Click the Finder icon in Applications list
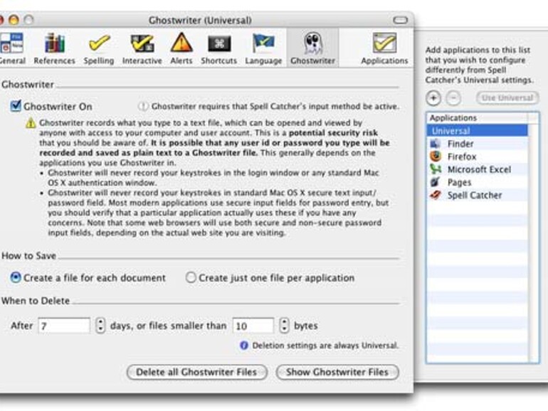Viewport: 548px width, 411px height. [x=436, y=144]
